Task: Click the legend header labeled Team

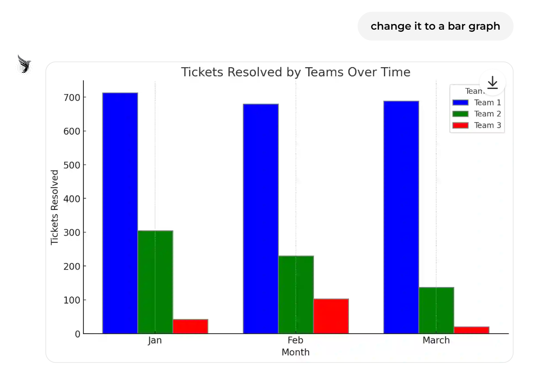Action: tap(474, 91)
